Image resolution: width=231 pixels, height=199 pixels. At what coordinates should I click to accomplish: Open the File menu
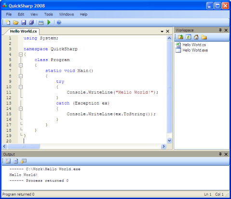point(9,15)
